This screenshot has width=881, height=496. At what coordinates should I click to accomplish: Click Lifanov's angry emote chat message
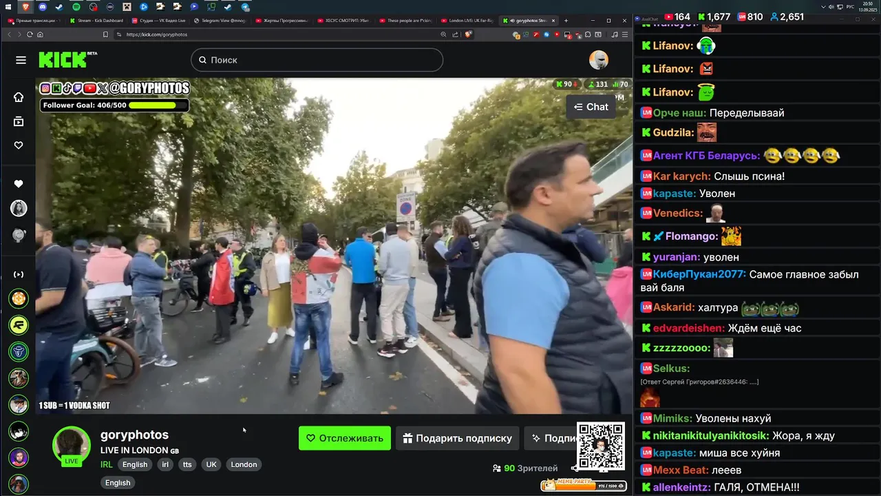677,69
